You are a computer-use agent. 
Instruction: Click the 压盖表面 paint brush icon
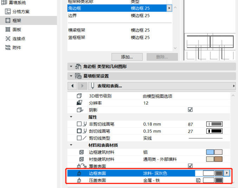point(79,180)
